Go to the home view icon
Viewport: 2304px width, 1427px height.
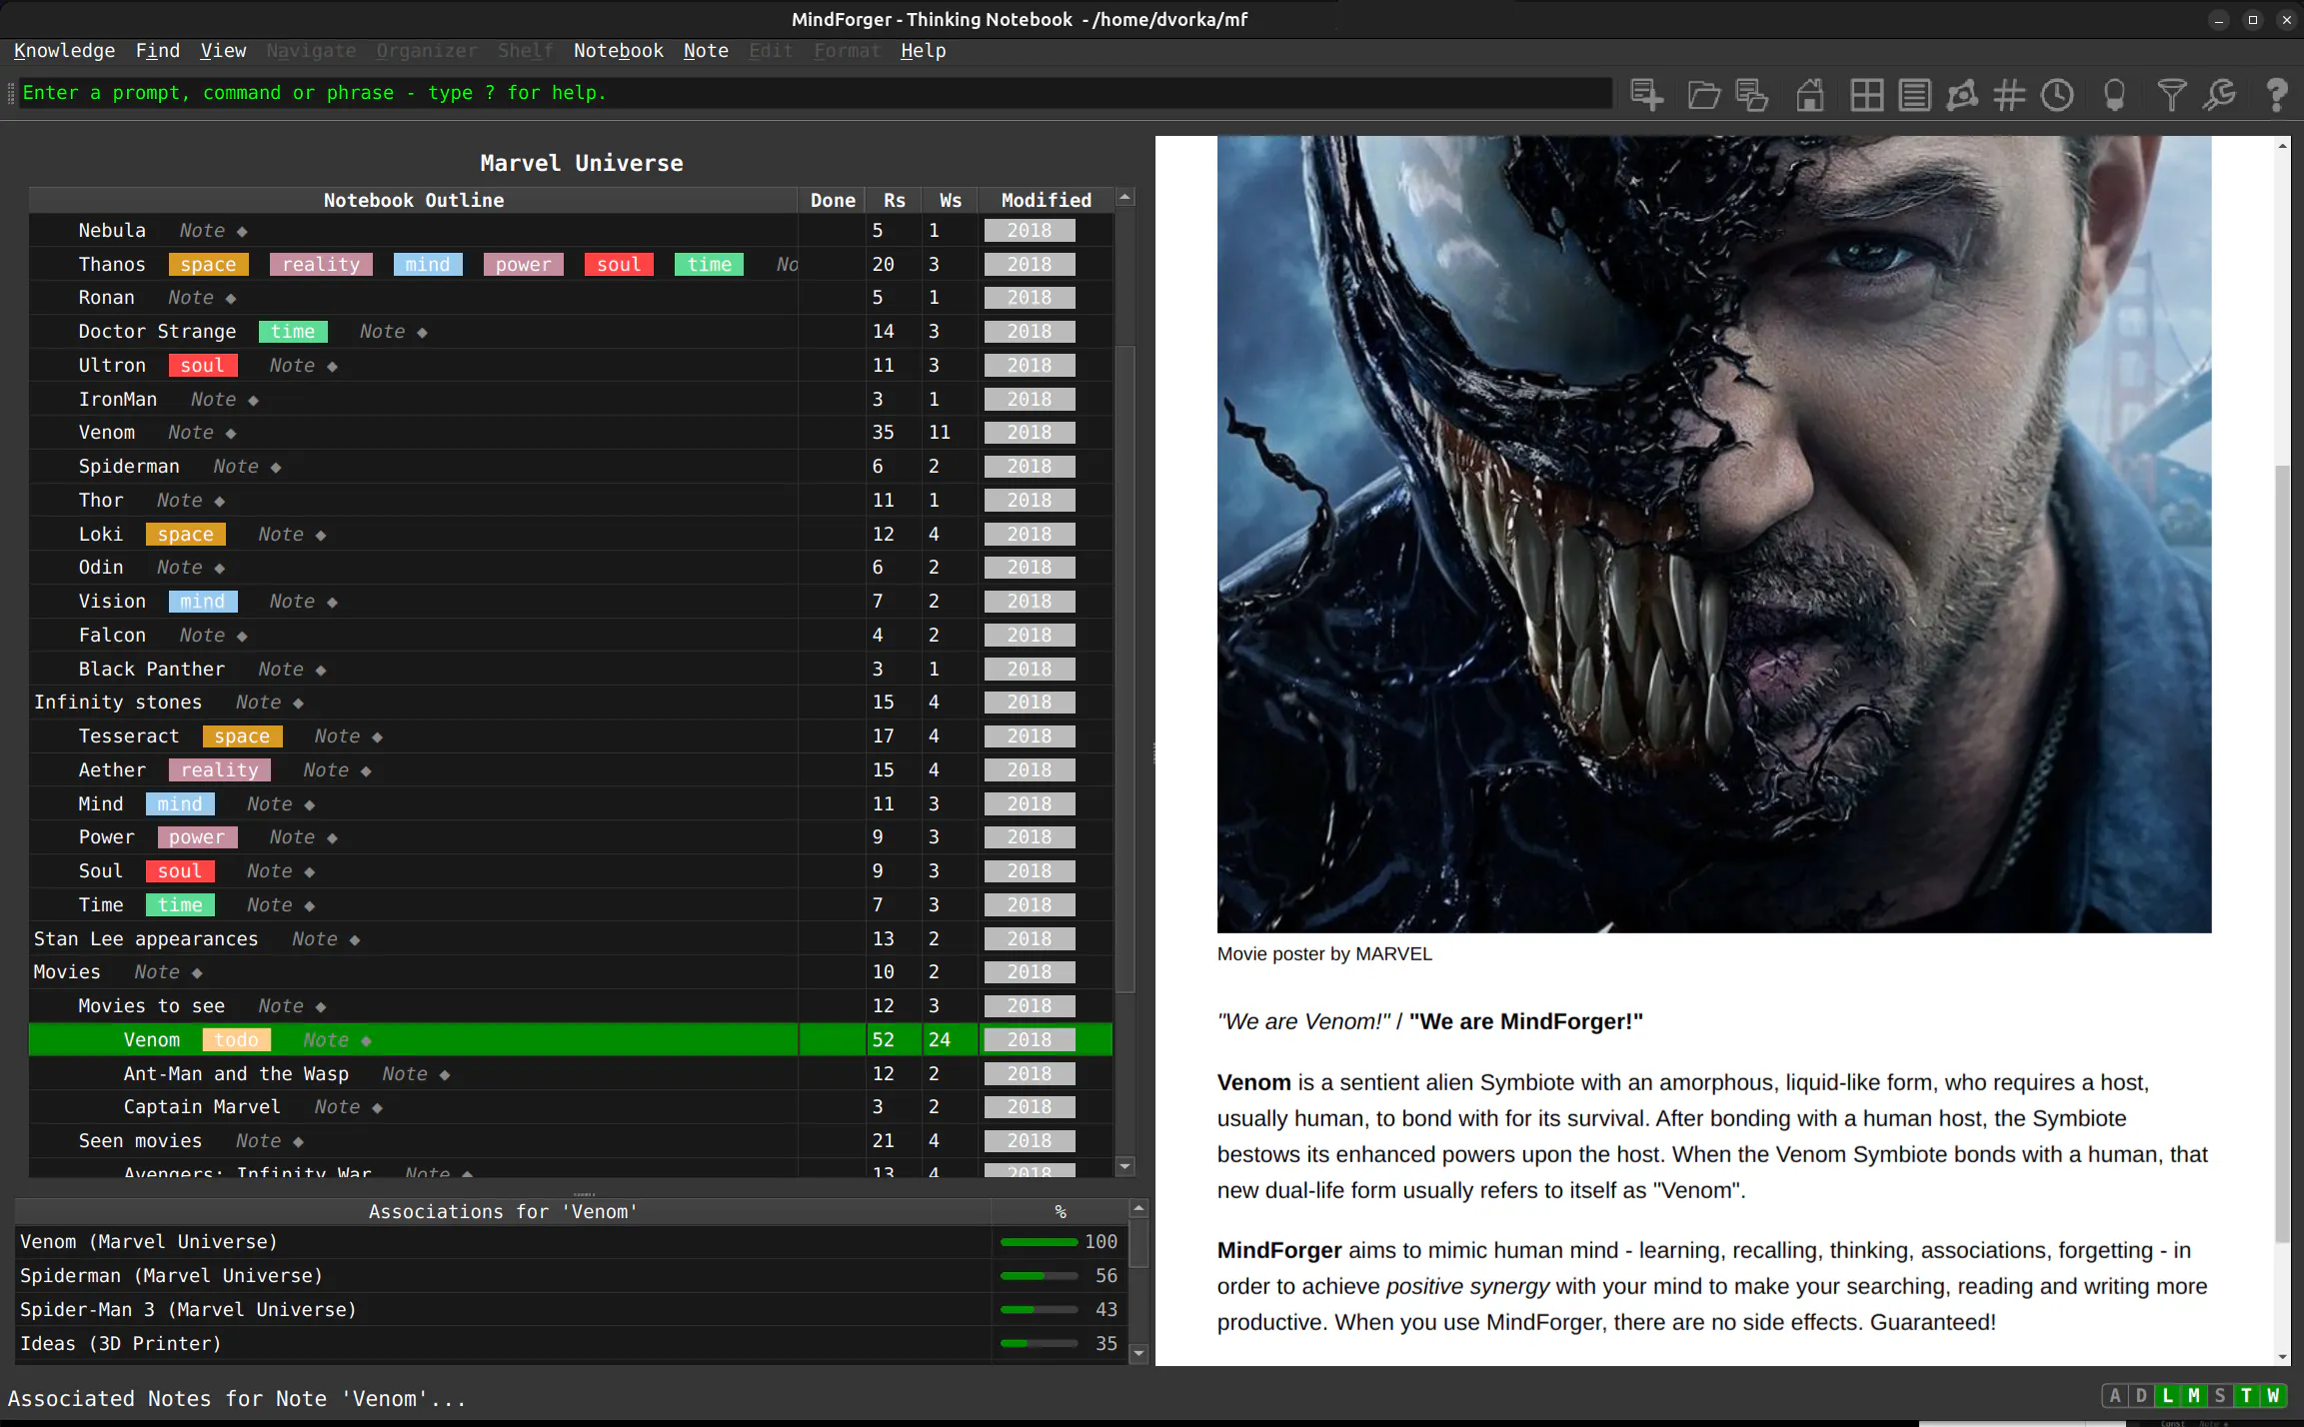coord(1810,95)
